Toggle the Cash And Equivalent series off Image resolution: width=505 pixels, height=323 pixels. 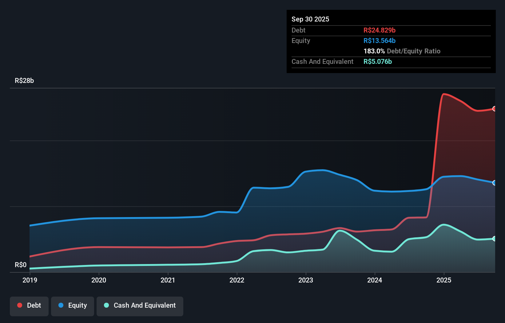tap(140, 306)
